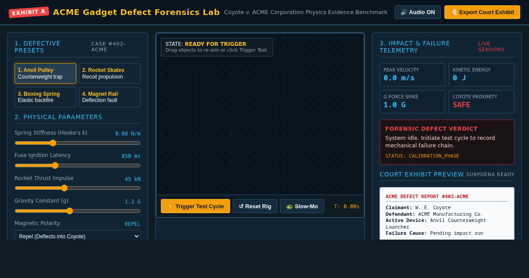The width and height of the screenshot is (529, 278).
Task: Click the STATUS: CALIBRATION_PHASE text
Action: pyautogui.click(x=422, y=156)
